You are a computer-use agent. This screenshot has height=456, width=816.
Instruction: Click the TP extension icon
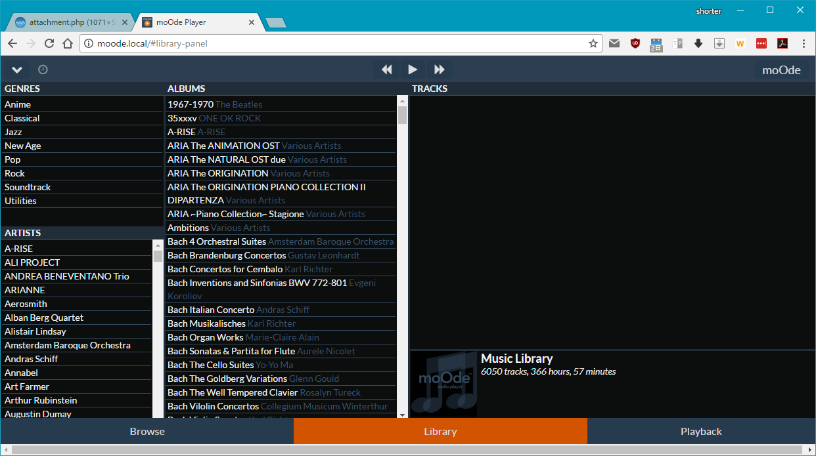[677, 43]
